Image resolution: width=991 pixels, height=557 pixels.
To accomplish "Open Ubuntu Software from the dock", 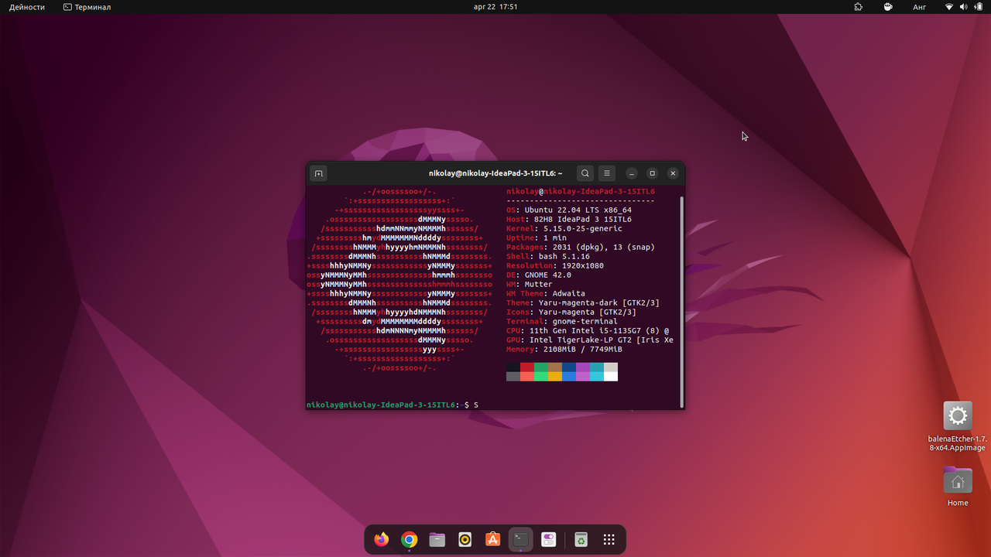I will [493, 539].
